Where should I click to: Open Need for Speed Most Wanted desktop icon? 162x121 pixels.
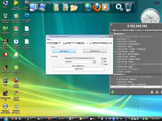[x=5, y=44]
